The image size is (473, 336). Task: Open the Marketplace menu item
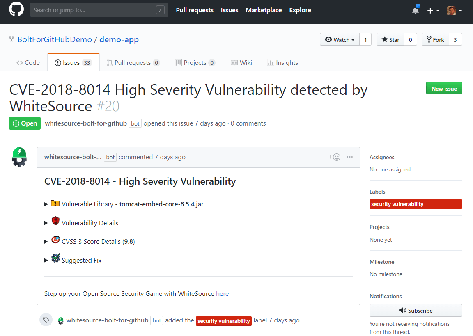coord(264,10)
